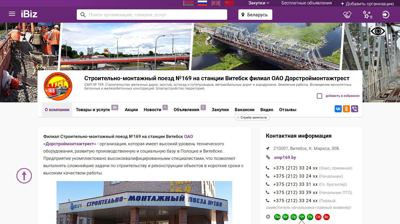The height and width of the screenshot is (224, 400).
Task: Click phone icon for Гл. бухгалтер
Action: coord(268,184)
